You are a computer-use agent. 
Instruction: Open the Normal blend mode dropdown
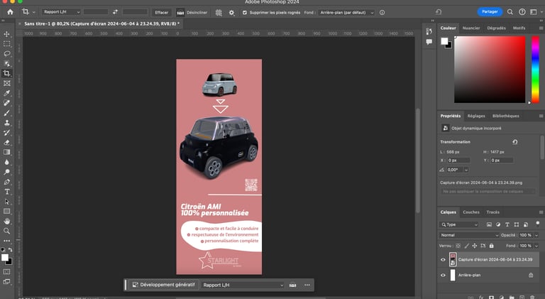tap(469, 234)
